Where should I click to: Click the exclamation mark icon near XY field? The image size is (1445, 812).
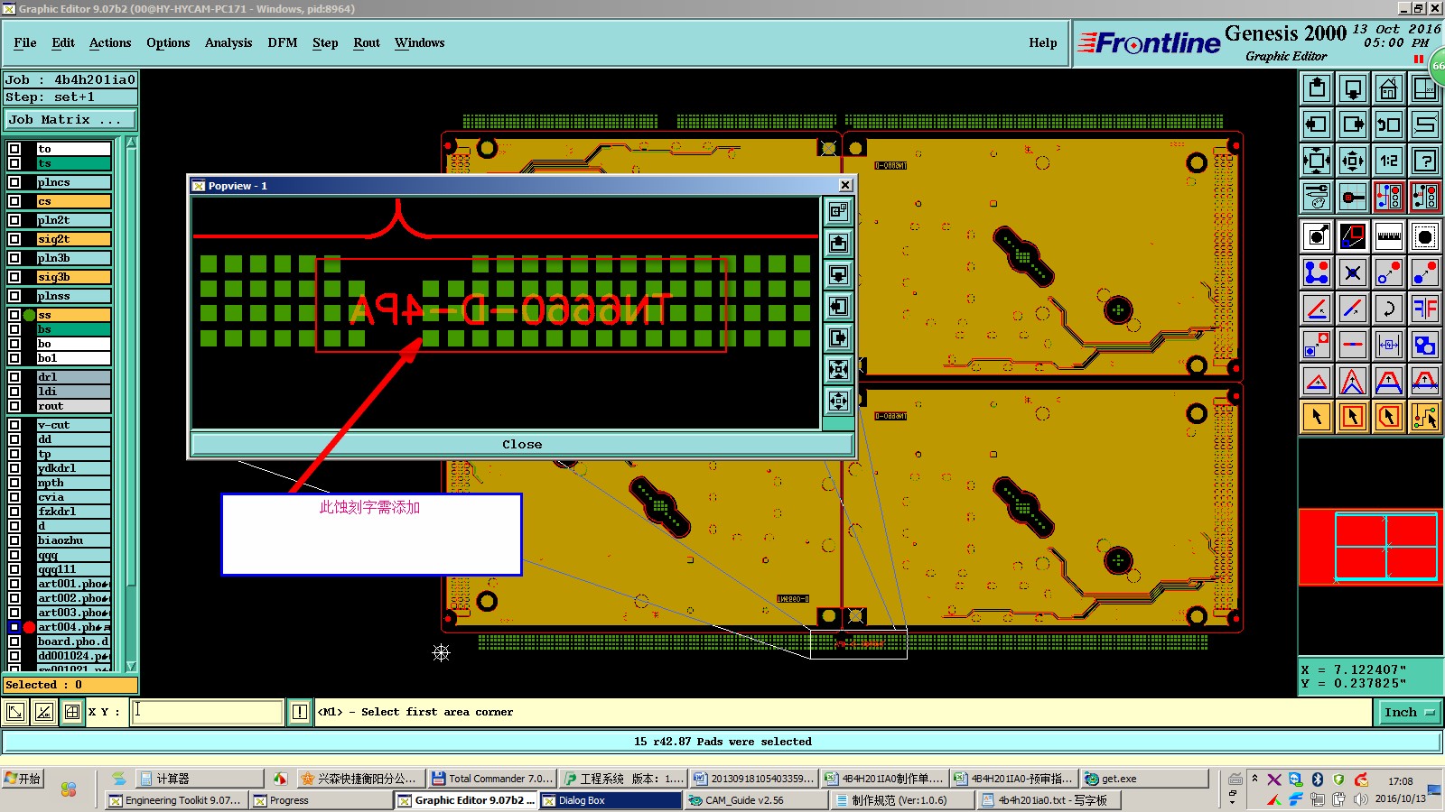(x=300, y=712)
